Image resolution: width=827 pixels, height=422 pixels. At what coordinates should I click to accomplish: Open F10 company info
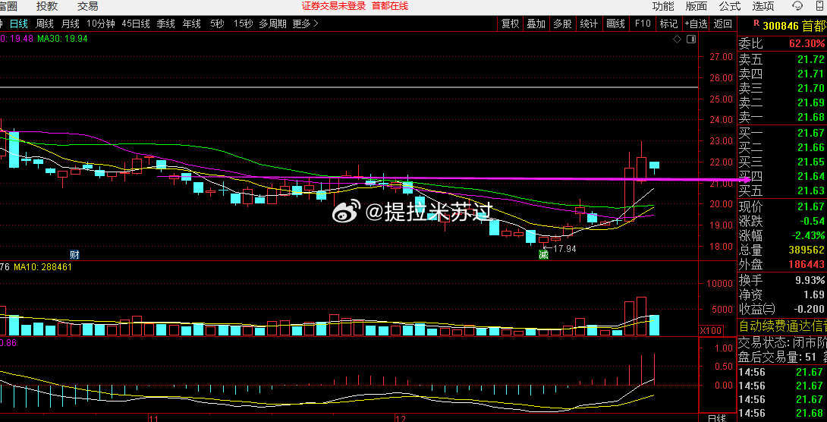point(643,24)
